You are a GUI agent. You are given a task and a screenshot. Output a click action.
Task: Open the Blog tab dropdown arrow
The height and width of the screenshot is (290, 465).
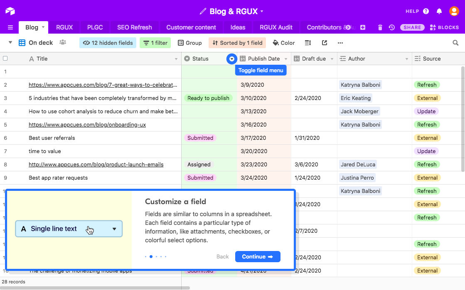[43, 27]
